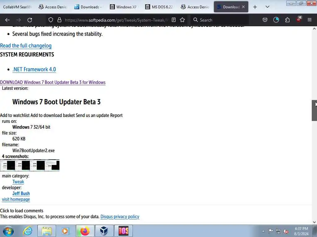Go back to the previous page

tap(7, 20)
